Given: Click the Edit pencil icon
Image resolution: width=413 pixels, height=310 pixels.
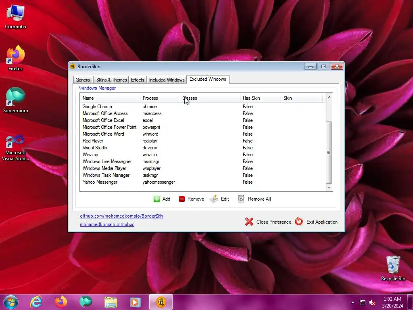Looking at the screenshot, I should pyautogui.click(x=214, y=199).
